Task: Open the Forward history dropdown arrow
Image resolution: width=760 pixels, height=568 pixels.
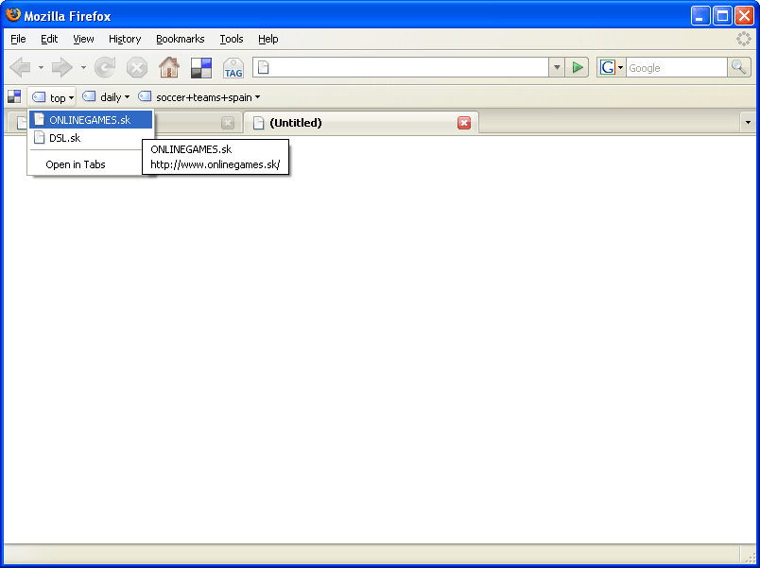Action: 83,67
